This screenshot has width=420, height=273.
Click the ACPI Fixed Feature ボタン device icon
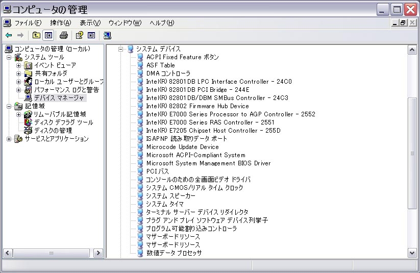click(x=140, y=57)
